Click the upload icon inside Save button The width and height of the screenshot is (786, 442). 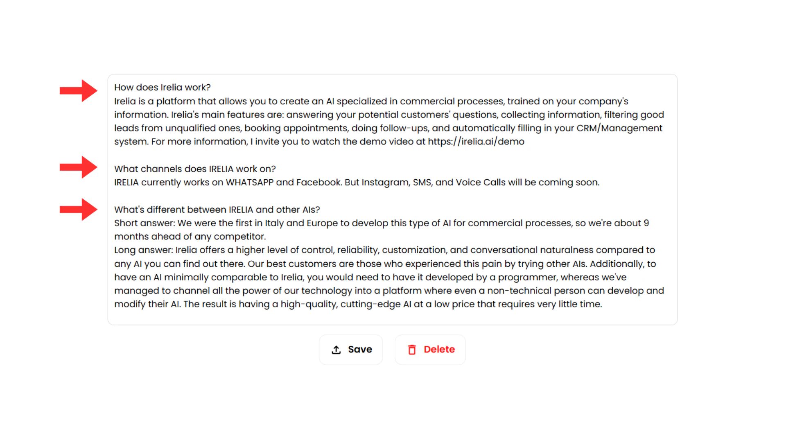pyautogui.click(x=336, y=350)
